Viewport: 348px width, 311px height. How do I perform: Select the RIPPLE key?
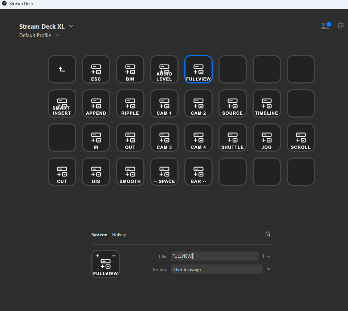(x=130, y=103)
